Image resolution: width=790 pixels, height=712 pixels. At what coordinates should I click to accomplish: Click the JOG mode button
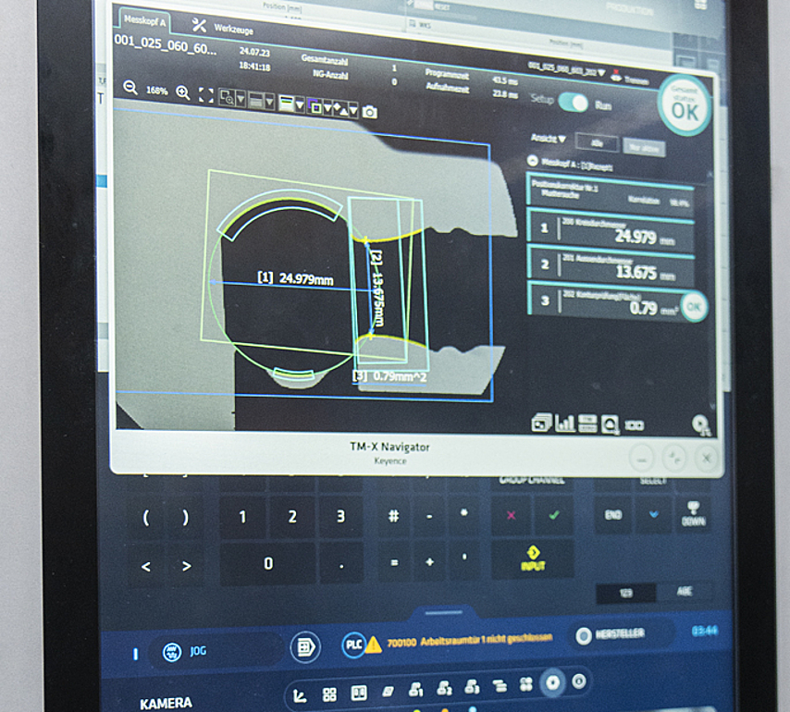(216, 651)
